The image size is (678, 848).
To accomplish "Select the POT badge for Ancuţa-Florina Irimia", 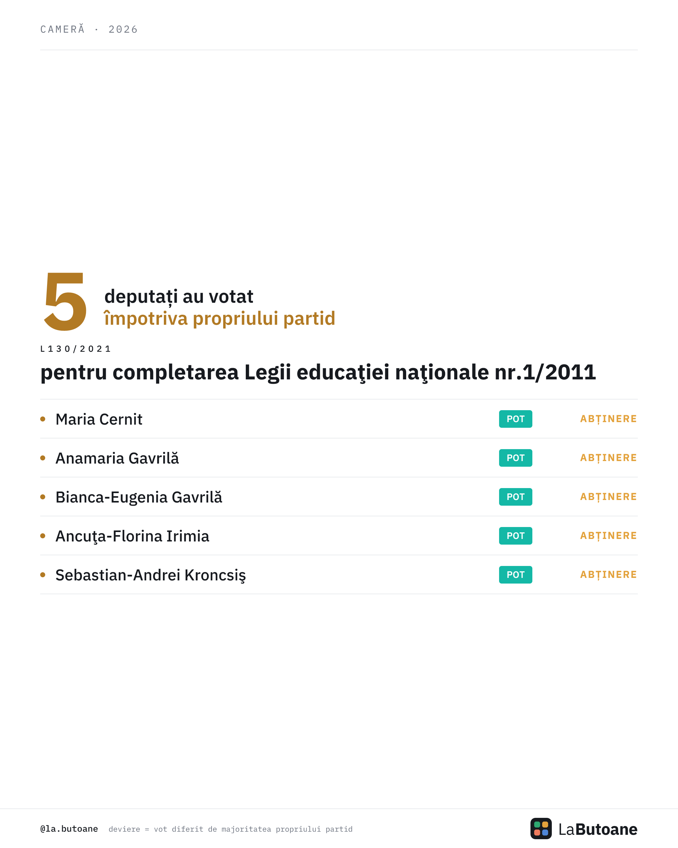I will click(x=515, y=536).
